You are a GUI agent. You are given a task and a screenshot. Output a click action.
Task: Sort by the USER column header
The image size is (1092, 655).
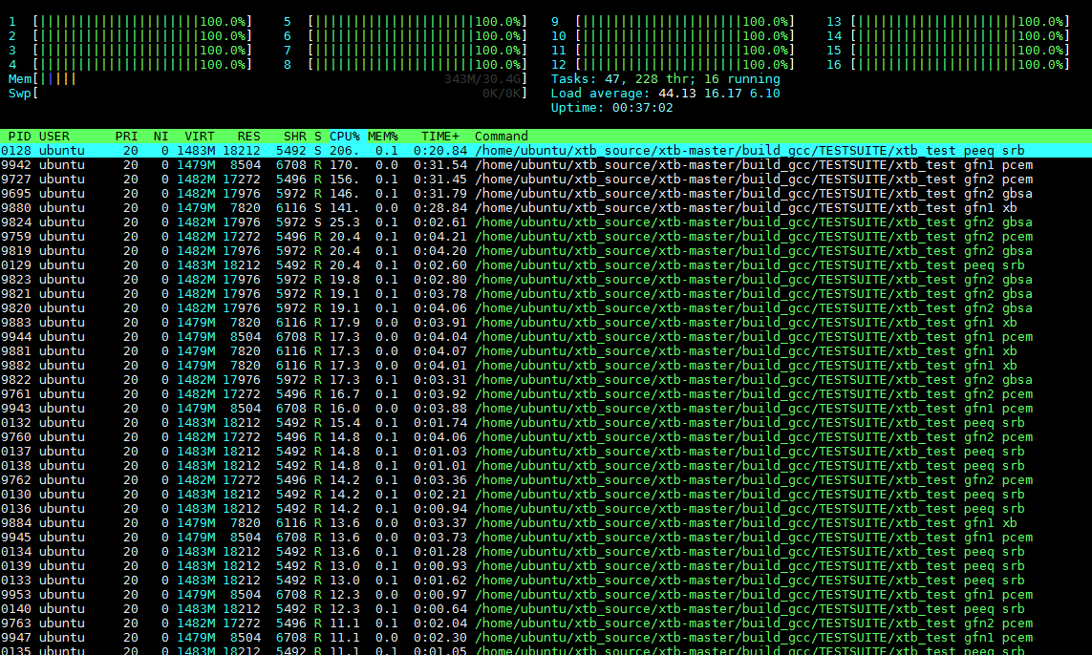tap(54, 137)
